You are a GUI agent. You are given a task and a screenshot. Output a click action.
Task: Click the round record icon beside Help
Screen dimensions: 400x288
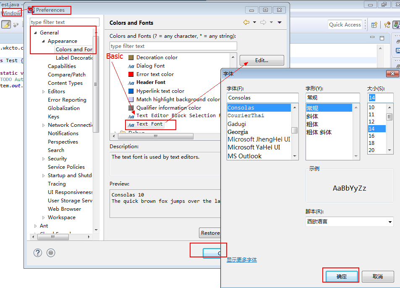click(x=51, y=252)
